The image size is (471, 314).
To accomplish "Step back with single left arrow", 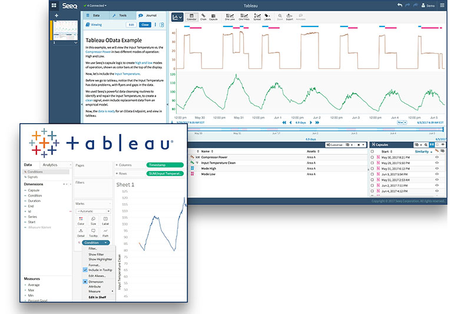I will (290, 123).
